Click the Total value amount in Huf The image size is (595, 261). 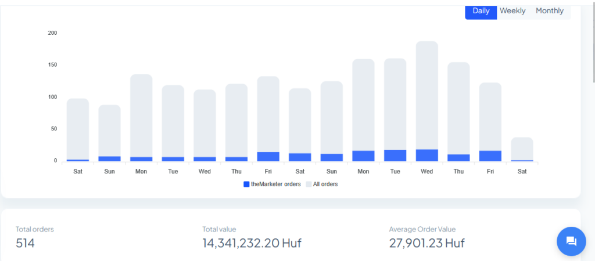252,243
